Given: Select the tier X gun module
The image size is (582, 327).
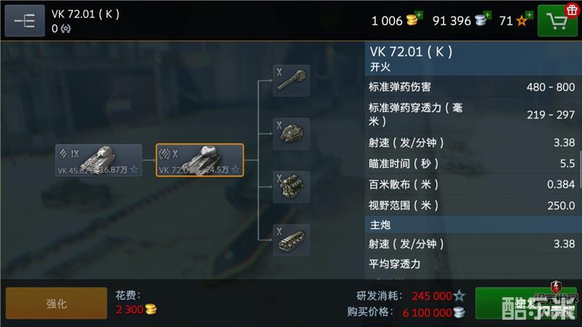Looking at the screenshot, I should (x=292, y=81).
